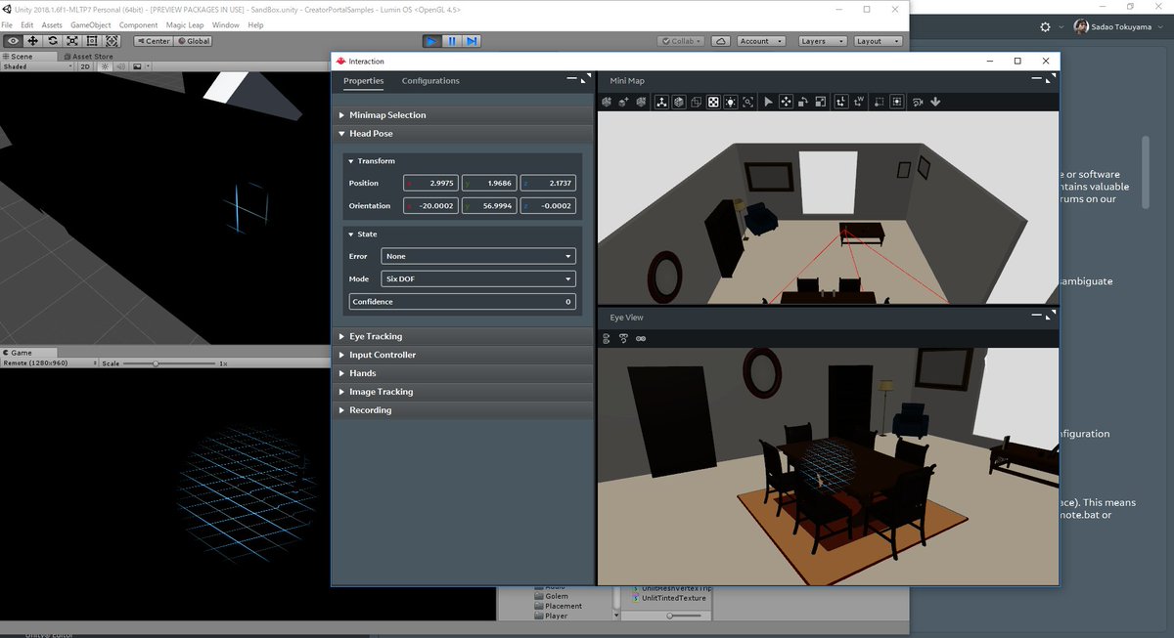Image resolution: width=1174 pixels, height=638 pixels.
Task: Open settings gear in right background window
Action: (1045, 26)
